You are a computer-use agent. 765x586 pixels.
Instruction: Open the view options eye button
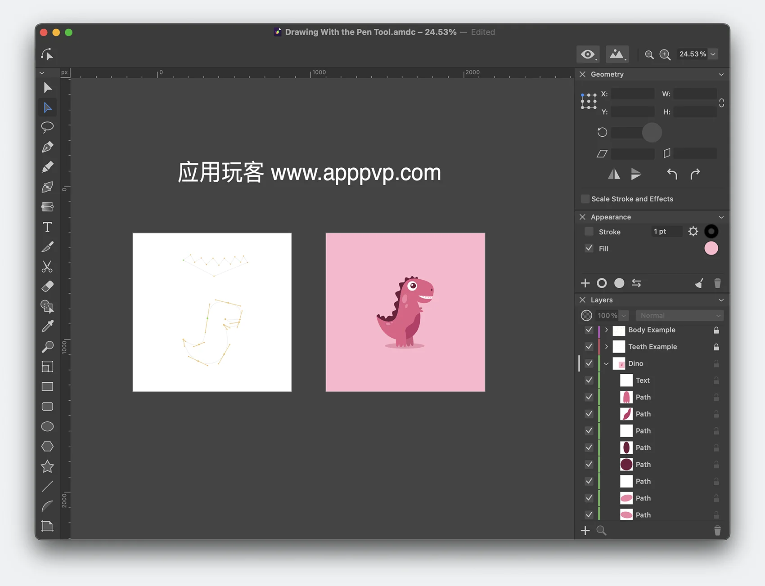[x=588, y=54]
